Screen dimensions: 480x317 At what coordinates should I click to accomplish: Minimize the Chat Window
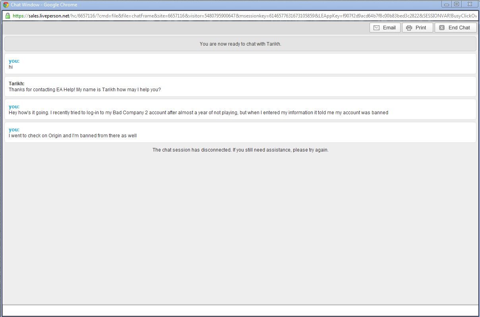(447, 4)
